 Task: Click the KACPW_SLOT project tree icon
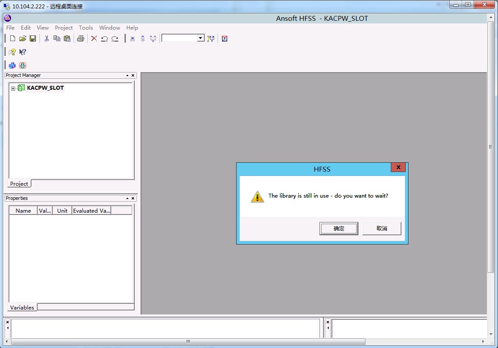coord(21,88)
